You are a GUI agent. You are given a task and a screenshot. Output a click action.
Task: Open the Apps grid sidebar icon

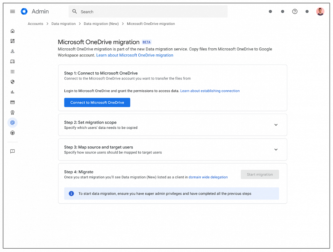(12, 71)
